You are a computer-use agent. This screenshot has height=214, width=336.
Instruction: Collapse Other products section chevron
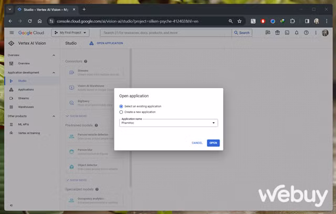[54, 116]
